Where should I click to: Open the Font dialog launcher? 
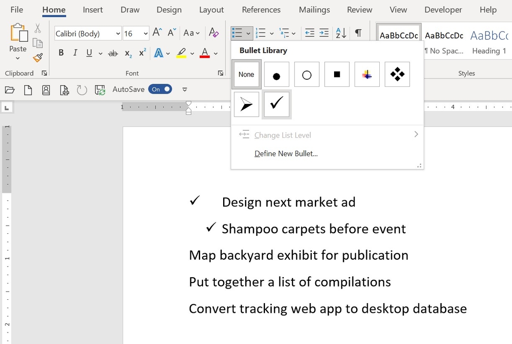221,73
